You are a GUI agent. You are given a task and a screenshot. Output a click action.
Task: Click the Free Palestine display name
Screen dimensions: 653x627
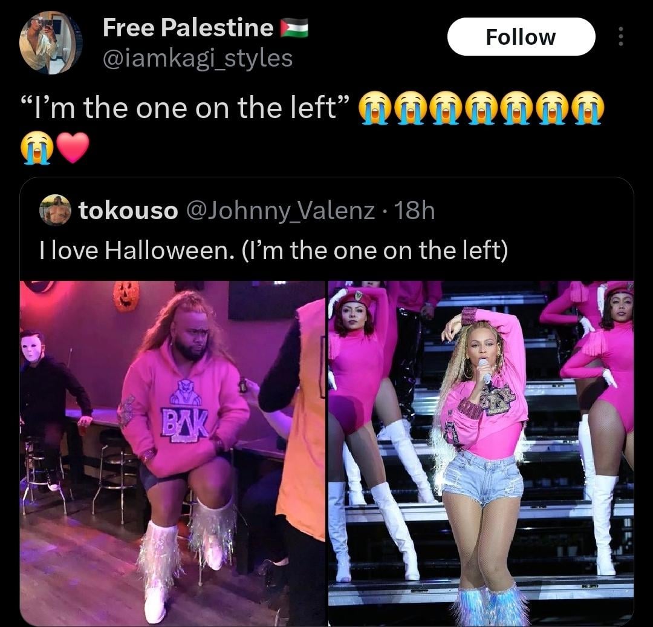point(188,27)
